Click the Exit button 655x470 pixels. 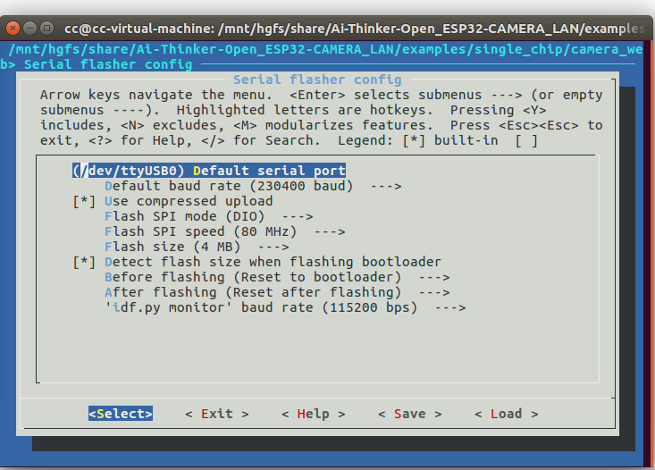coord(217,414)
